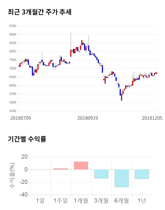Select the red 1개월 return bar
This screenshot has height=210, width=165.
(x=81, y=166)
